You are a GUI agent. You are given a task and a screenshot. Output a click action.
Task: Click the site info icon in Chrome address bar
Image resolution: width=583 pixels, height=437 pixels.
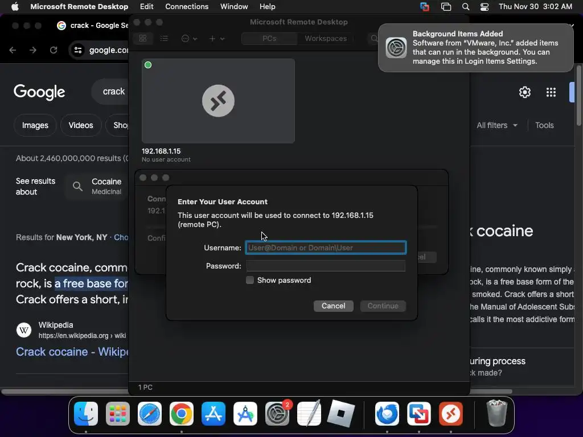tap(77, 50)
